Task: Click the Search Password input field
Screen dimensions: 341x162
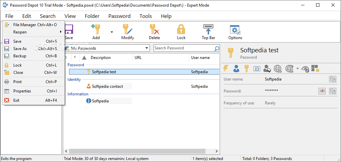Action: point(183,48)
